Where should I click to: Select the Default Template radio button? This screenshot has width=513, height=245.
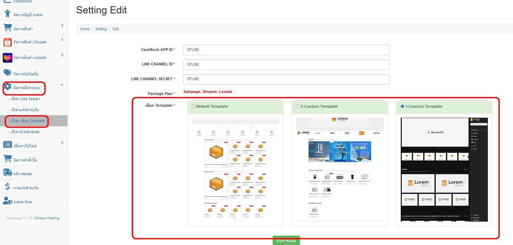[193, 107]
